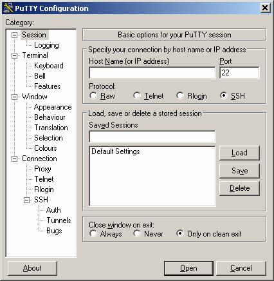274x281 pixels.
Task: Open the Selection settings page
Action: 48,138
